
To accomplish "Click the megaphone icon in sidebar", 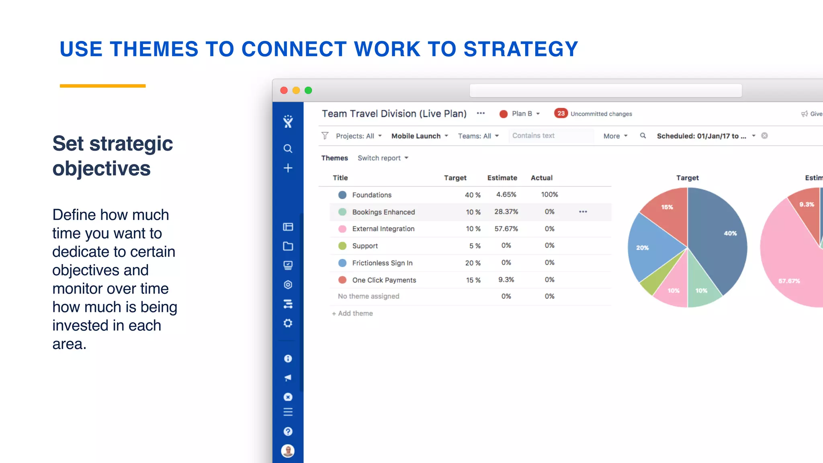I will coord(288,378).
